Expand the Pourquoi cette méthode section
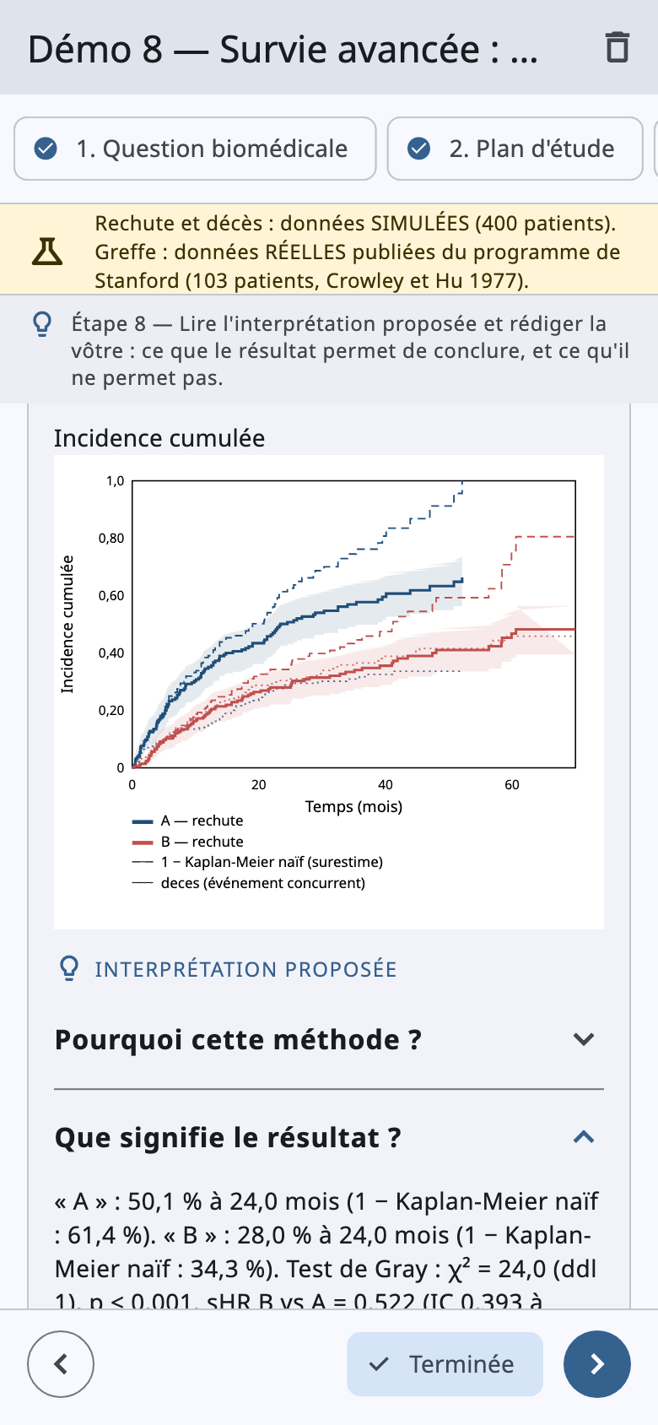 coord(329,1040)
